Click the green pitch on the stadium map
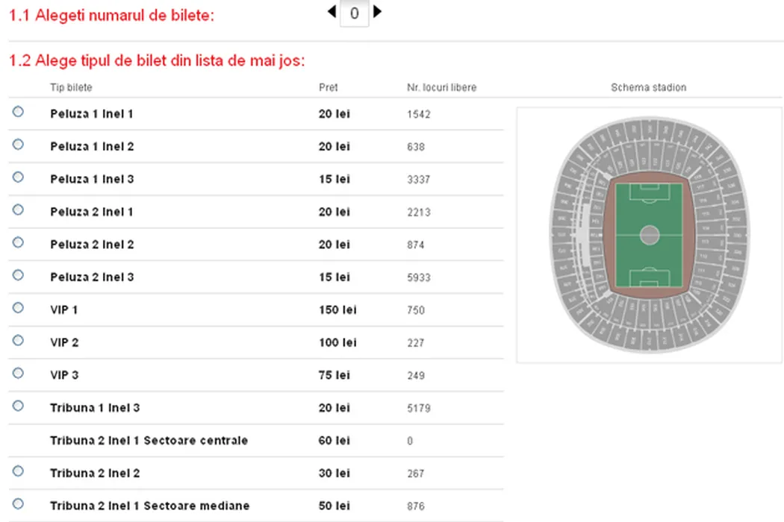The width and height of the screenshot is (784, 522). (x=649, y=234)
